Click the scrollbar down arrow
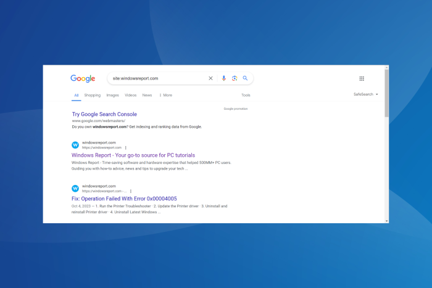 [387, 221]
